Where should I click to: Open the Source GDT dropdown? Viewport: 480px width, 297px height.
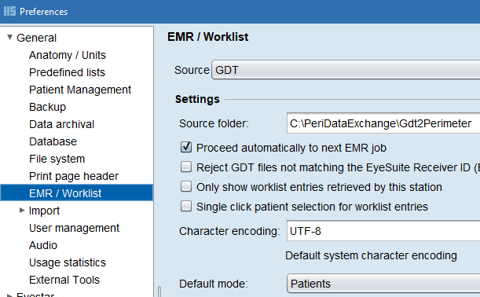[x=346, y=70]
